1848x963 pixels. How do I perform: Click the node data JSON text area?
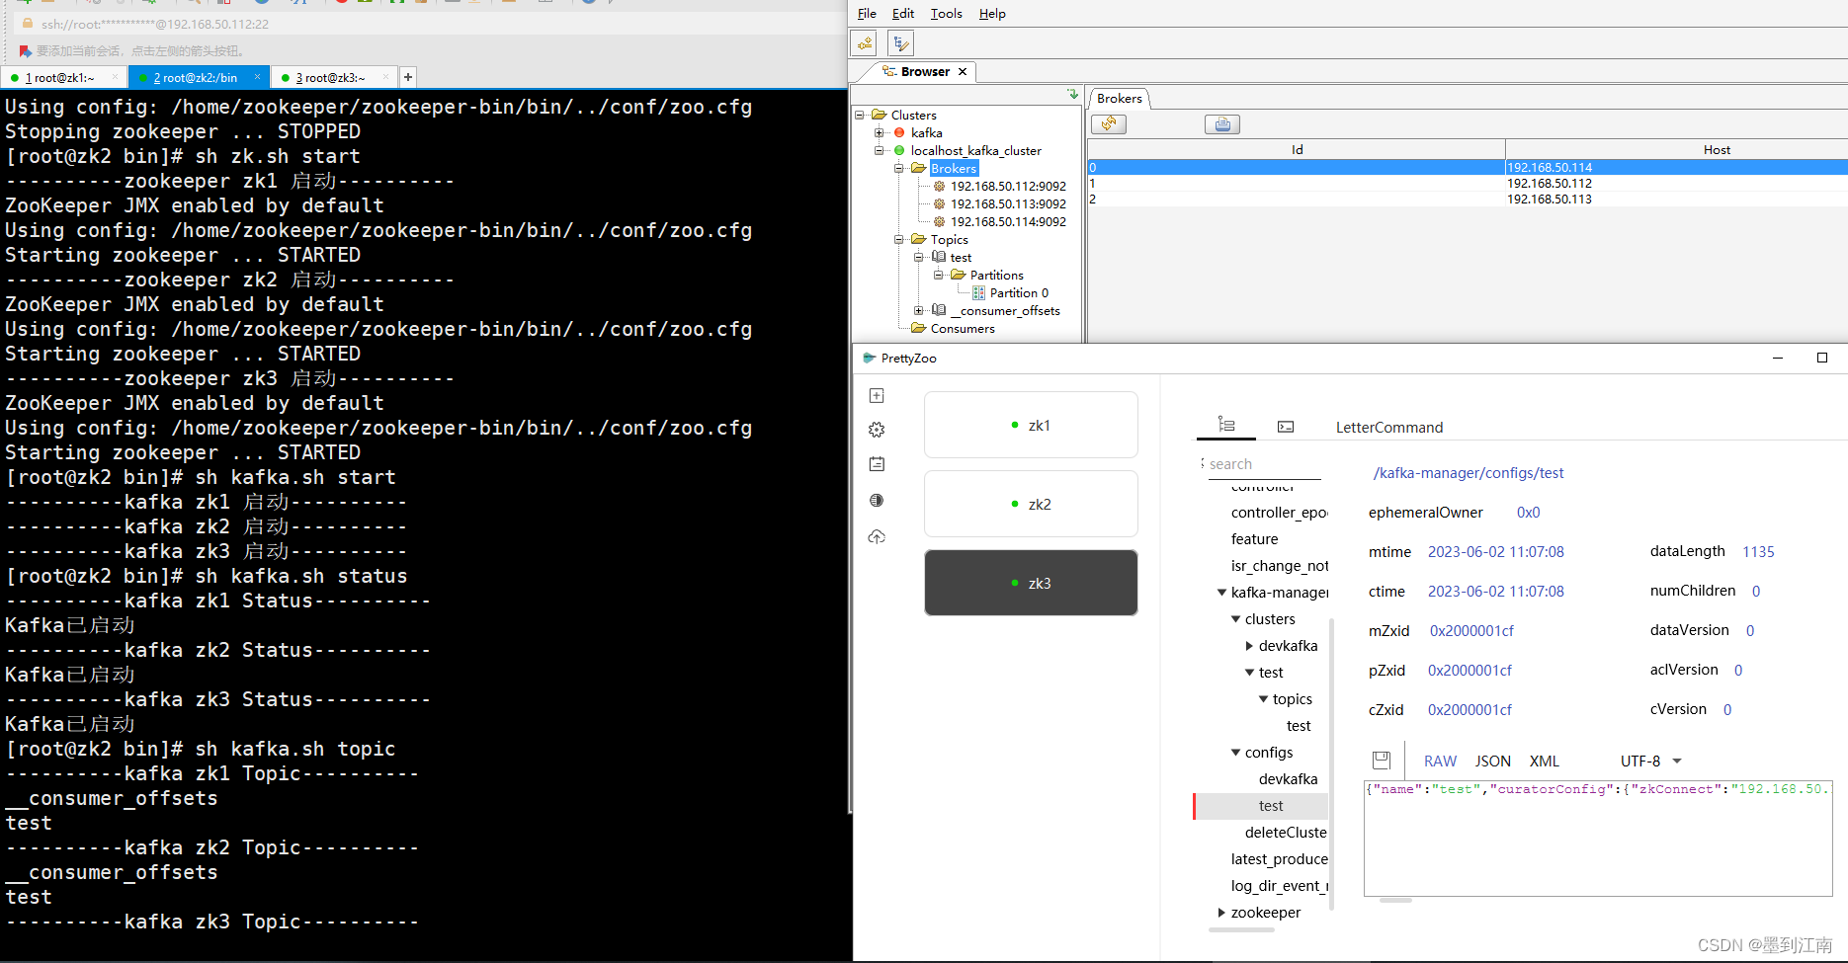click(x=1598, y=837)
